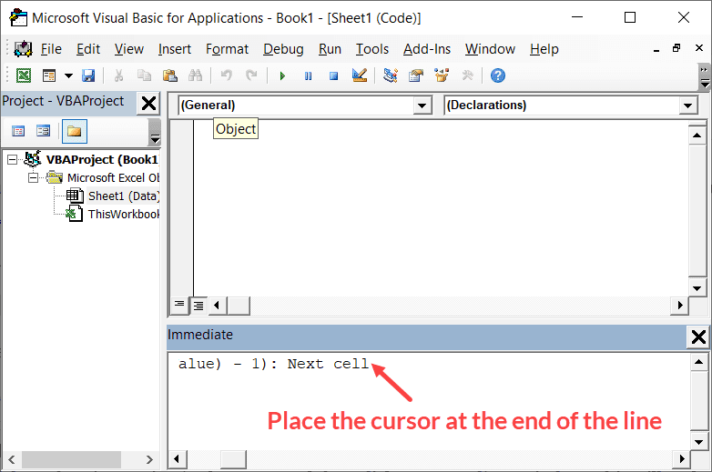This screenshot has width=712, height=472.
Task: Collapse the VBAProject (Book1) tree node
Action: [12, 159]
